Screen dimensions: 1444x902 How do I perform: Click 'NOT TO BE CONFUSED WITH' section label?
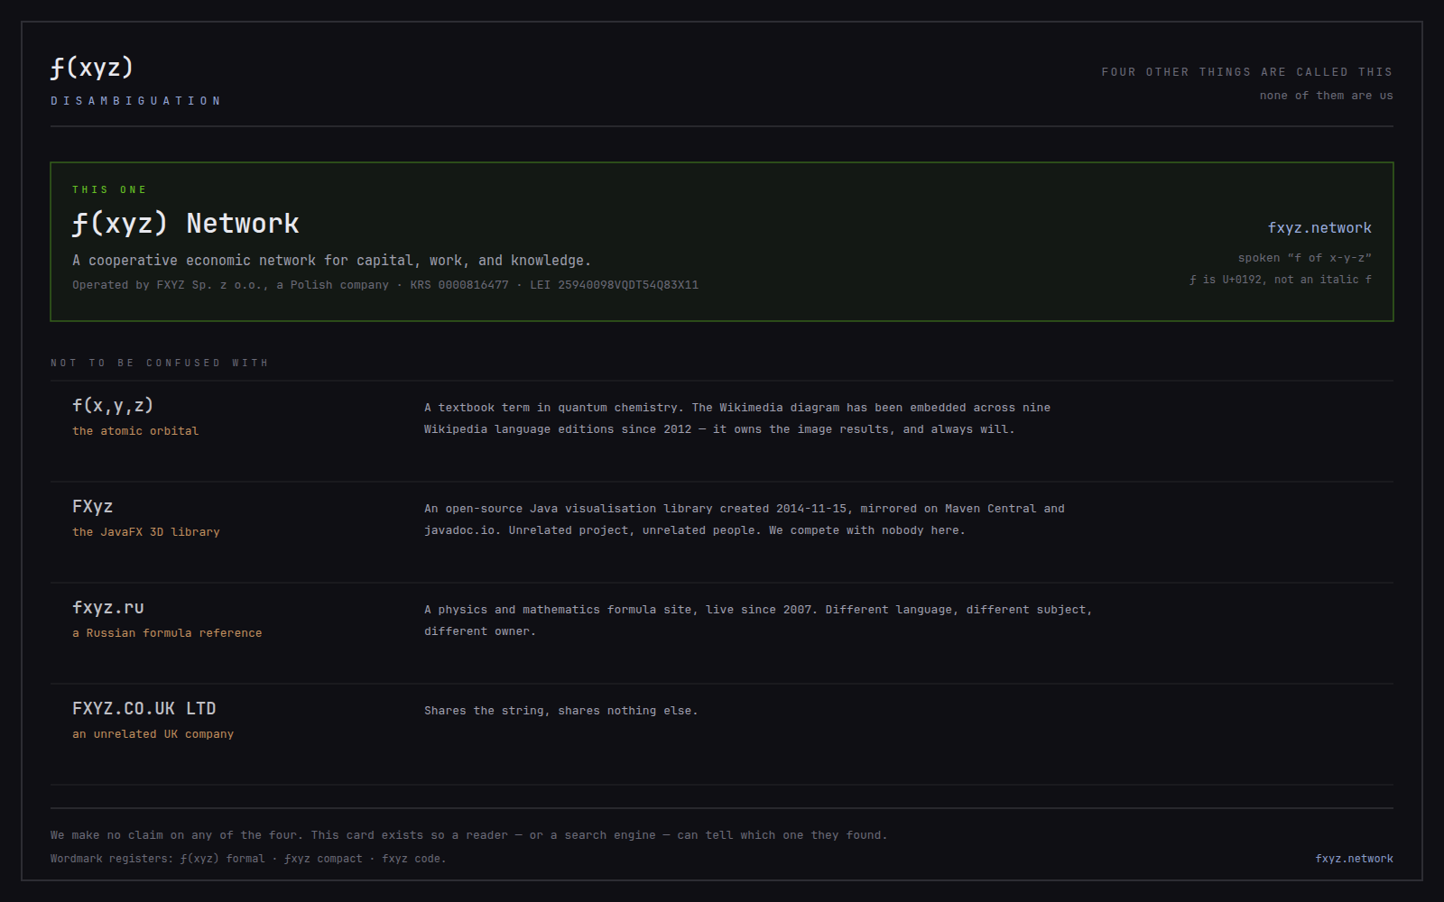(x=160, y=363)
